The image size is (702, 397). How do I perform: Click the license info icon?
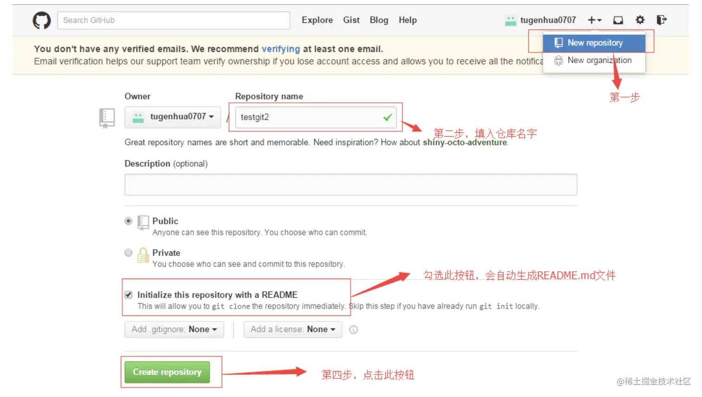353,330
